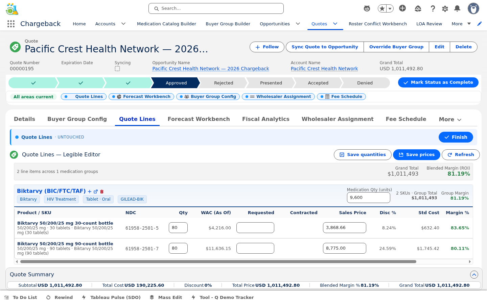Open the Setup gear icon
Viewport: 487px width, 304px height.
445,8
